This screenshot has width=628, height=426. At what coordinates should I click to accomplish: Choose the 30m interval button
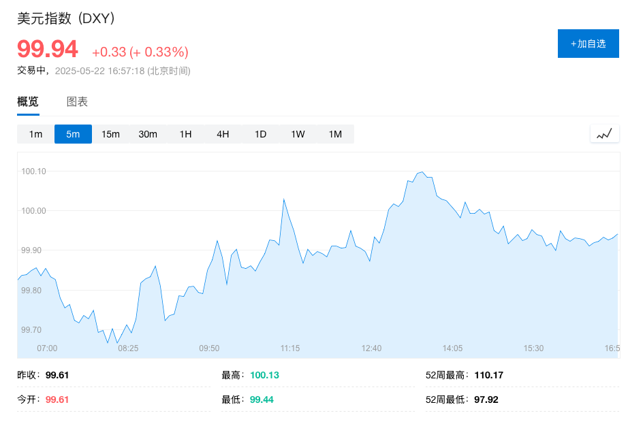[x=148, y=134]
